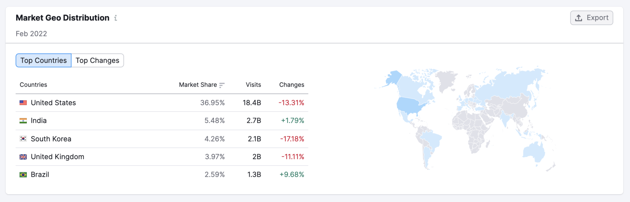
Task: Click the info icon beside Market Geo Distribution
Action: point(116,18)
